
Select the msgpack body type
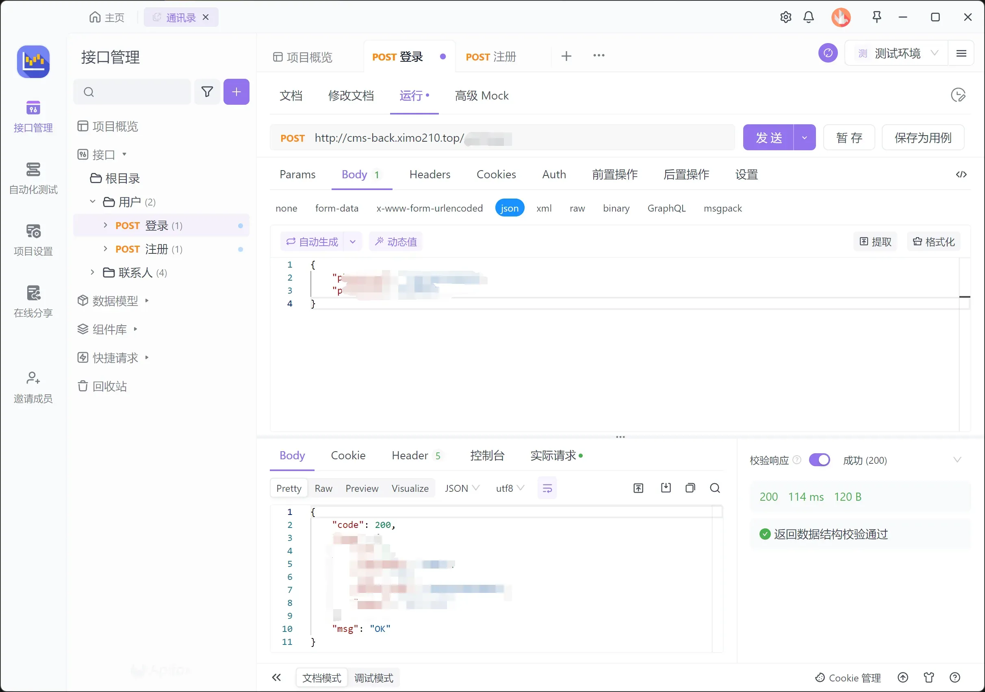(723, 208)
